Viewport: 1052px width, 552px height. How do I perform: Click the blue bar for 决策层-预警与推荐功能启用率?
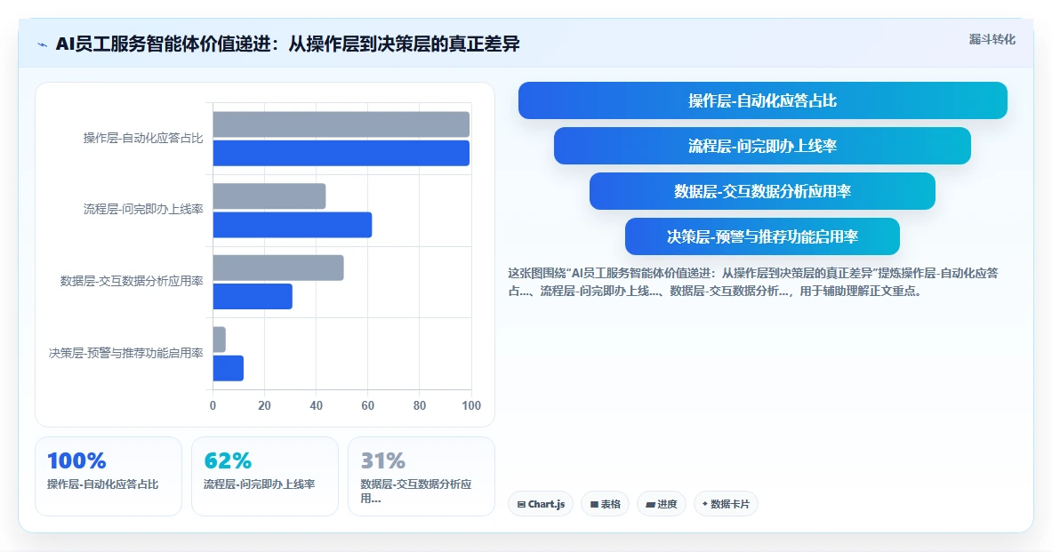(x=229, y=368)
